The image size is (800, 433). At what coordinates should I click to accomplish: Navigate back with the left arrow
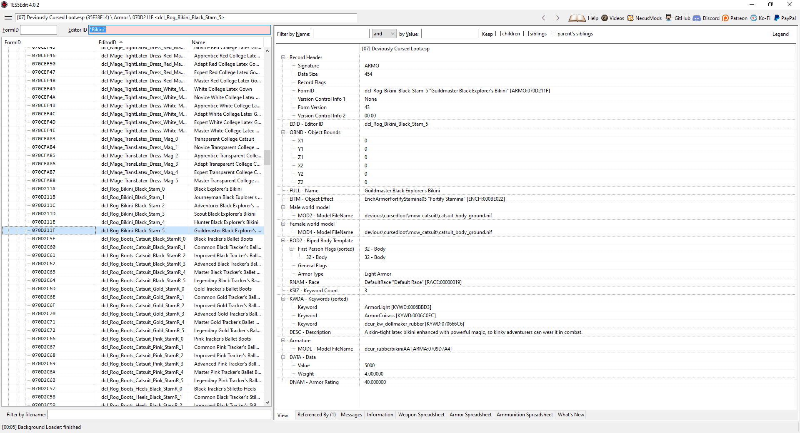543,18
